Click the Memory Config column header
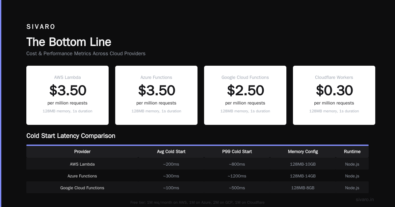The image size is (395, 207). tap(303, 152)
